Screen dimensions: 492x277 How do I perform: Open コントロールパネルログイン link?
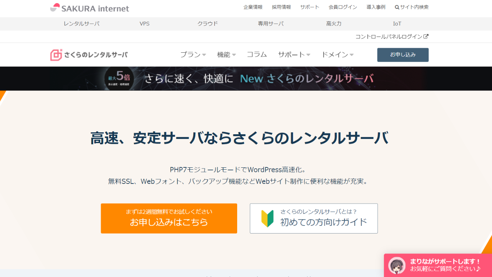[392, 37]
